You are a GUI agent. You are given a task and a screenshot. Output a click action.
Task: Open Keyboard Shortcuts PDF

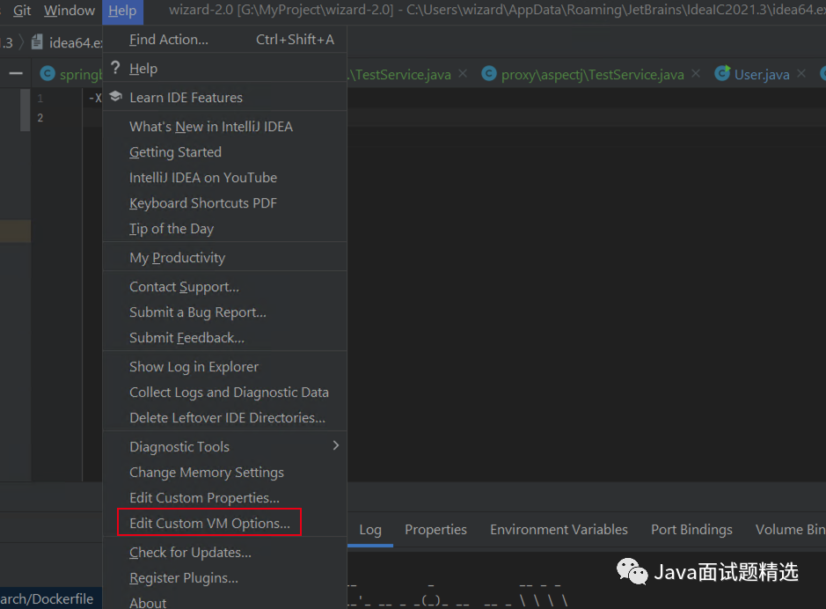[x=225, y=203]
